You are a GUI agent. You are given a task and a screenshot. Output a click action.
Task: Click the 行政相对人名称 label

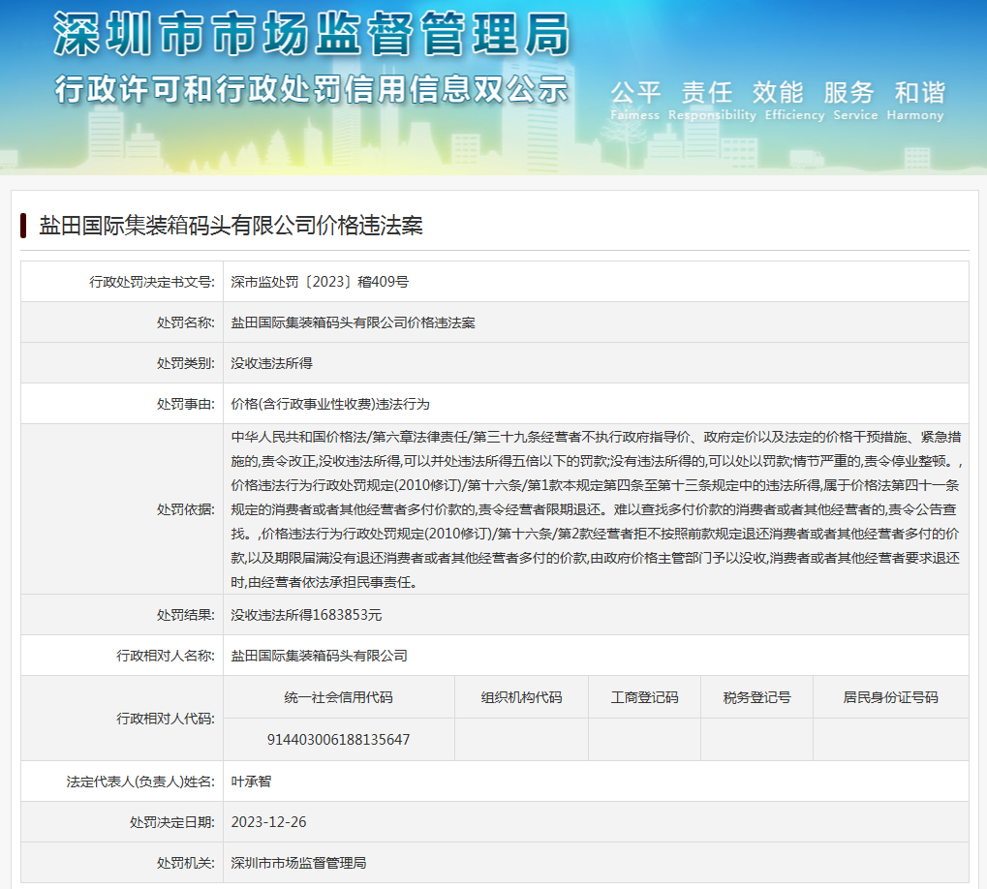(166, 656)
